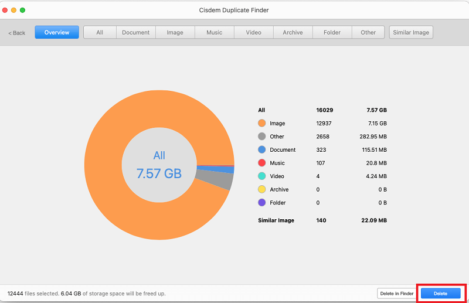This screenshot has width=469, height=303.
Task: Click Delete in Finder button
Action: coord(397,294)
